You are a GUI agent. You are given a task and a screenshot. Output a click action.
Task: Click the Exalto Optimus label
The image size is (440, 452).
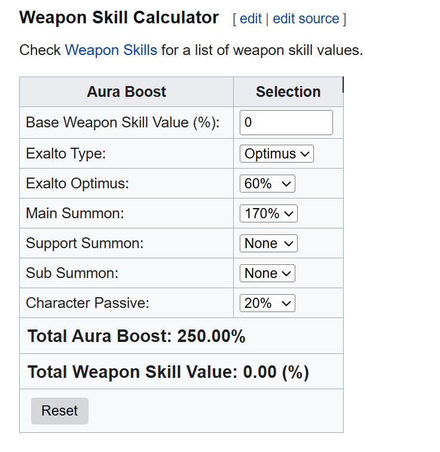point(77,184)
